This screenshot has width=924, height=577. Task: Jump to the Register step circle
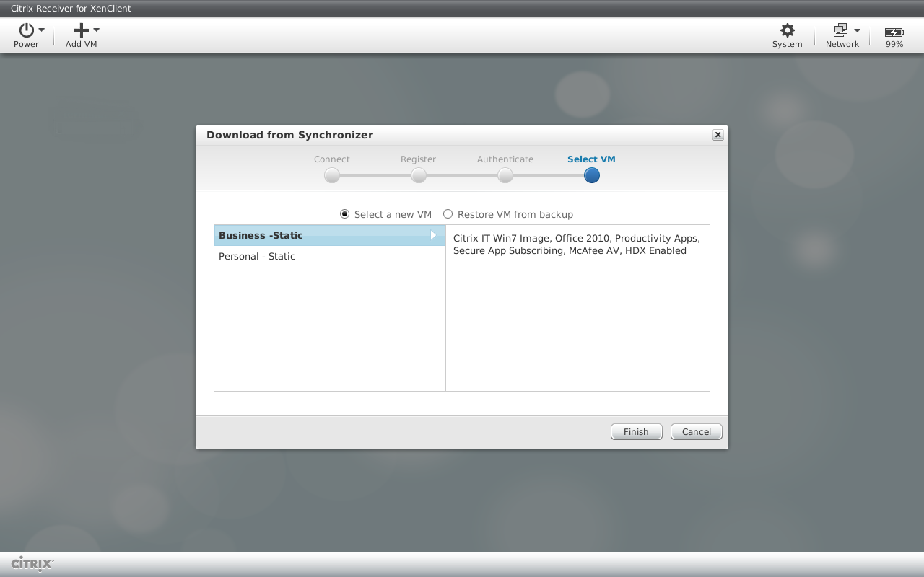pyautogui.click(x=419, y=175)
